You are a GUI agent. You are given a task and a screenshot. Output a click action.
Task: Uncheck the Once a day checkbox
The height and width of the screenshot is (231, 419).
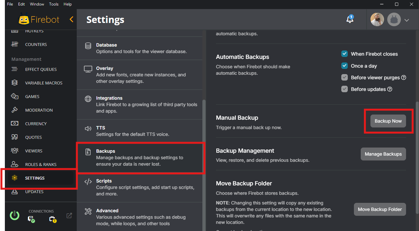click(345, 66)
